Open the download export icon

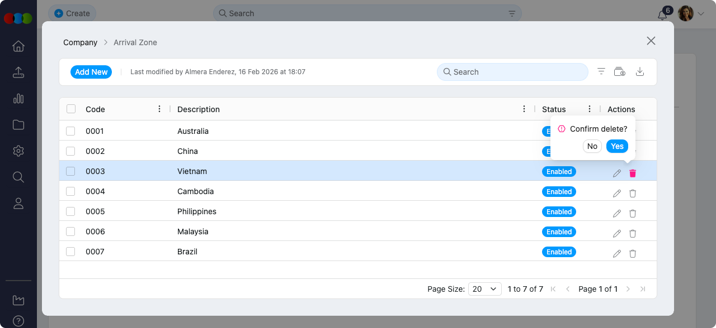pos(640,71)
